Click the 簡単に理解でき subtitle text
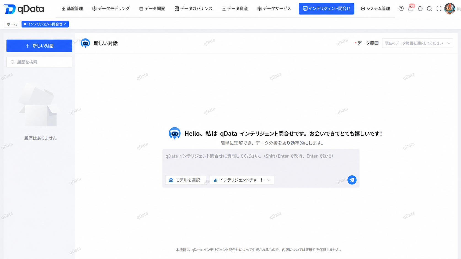The height and width of the screenshot is (259, 461). pos(272,143)
